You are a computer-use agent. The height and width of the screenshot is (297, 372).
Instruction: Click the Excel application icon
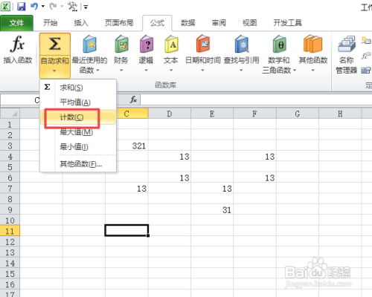tap(5, 7)
